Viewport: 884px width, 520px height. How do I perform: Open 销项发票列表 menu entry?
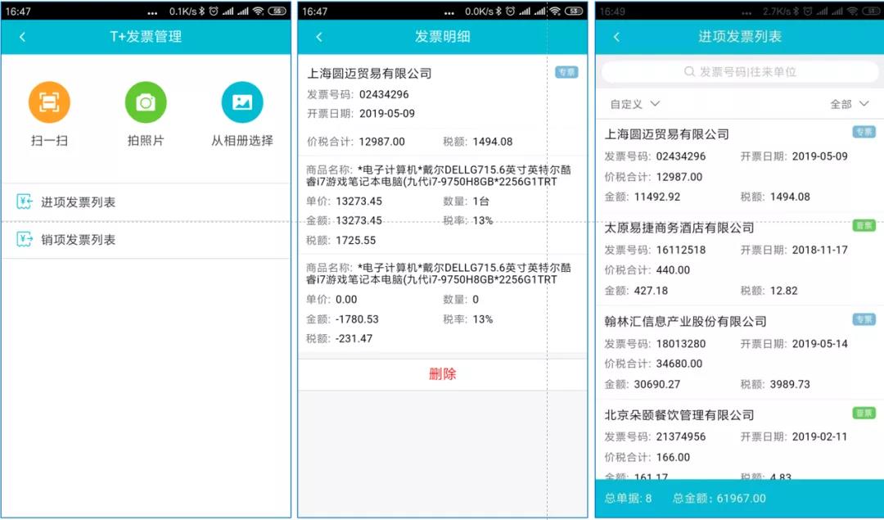79,240
